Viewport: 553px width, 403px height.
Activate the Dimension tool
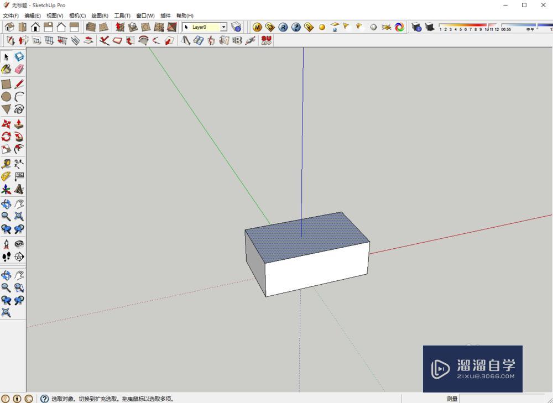coord(19,164)
